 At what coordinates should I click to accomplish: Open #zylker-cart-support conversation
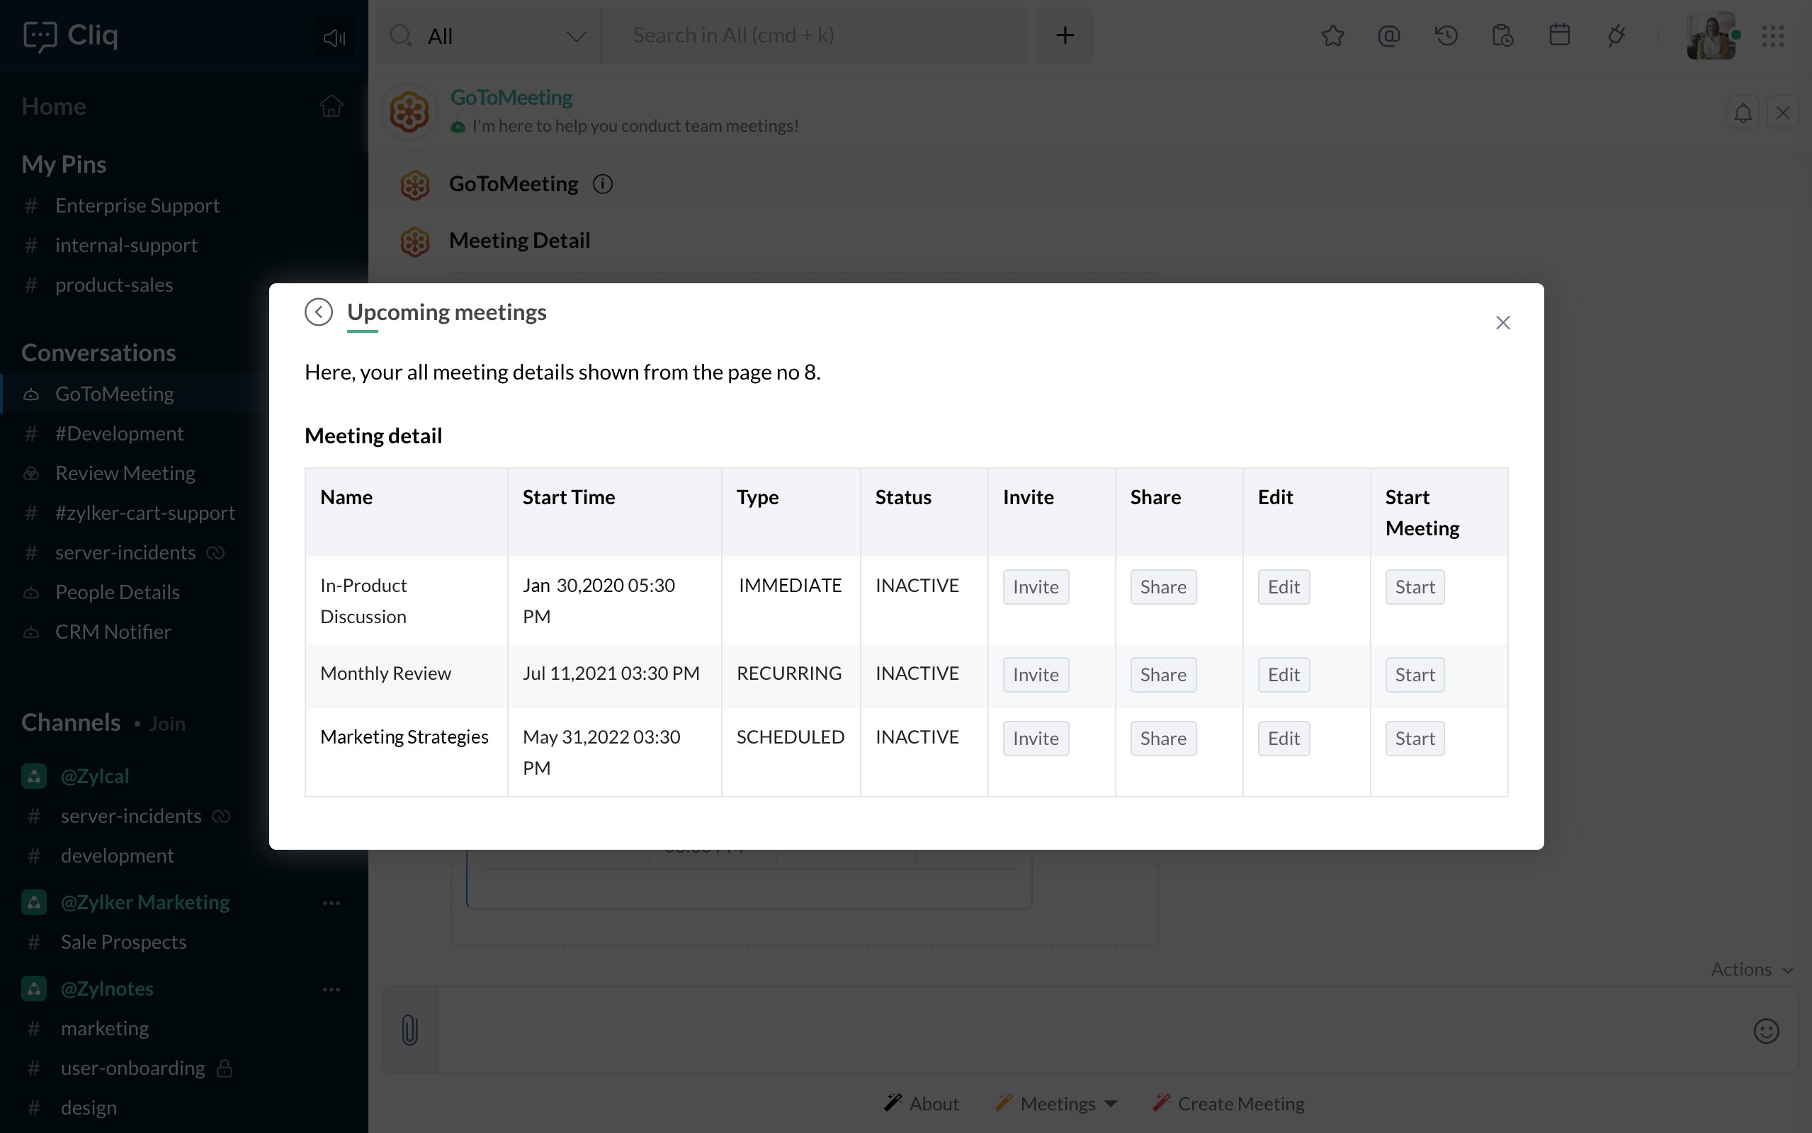click(145, 513)
